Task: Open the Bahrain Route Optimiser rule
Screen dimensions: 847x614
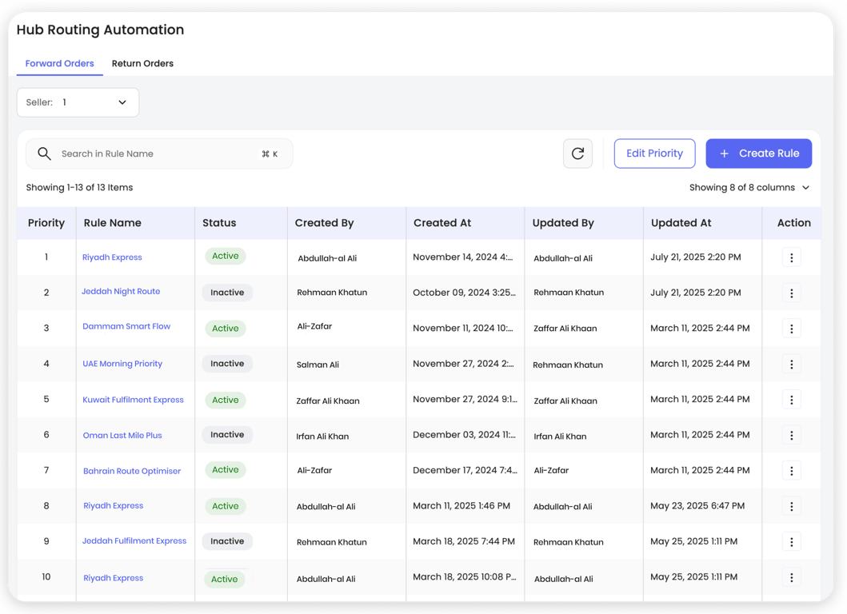Action: (x=132, y=471)
